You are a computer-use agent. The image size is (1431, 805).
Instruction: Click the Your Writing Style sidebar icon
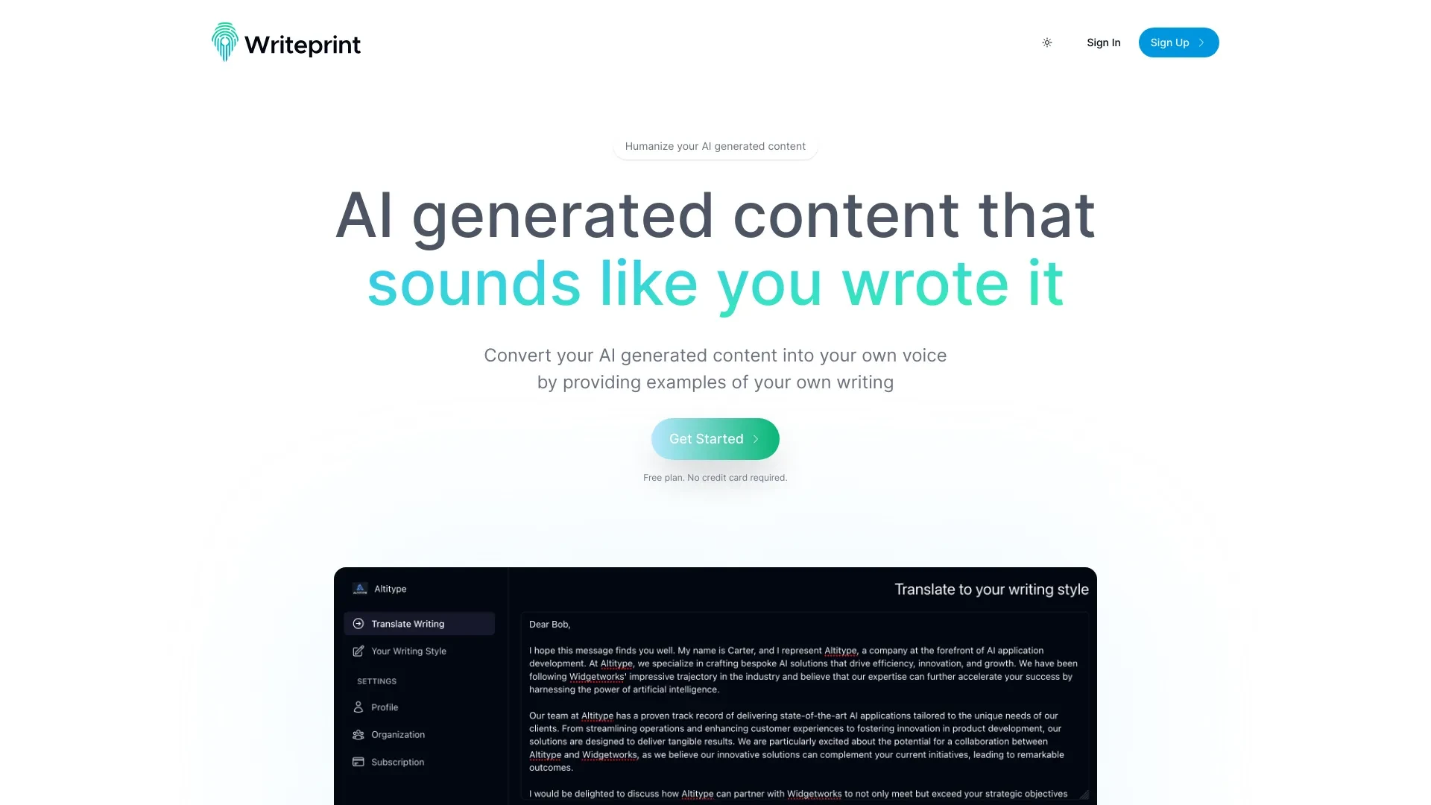358,651
